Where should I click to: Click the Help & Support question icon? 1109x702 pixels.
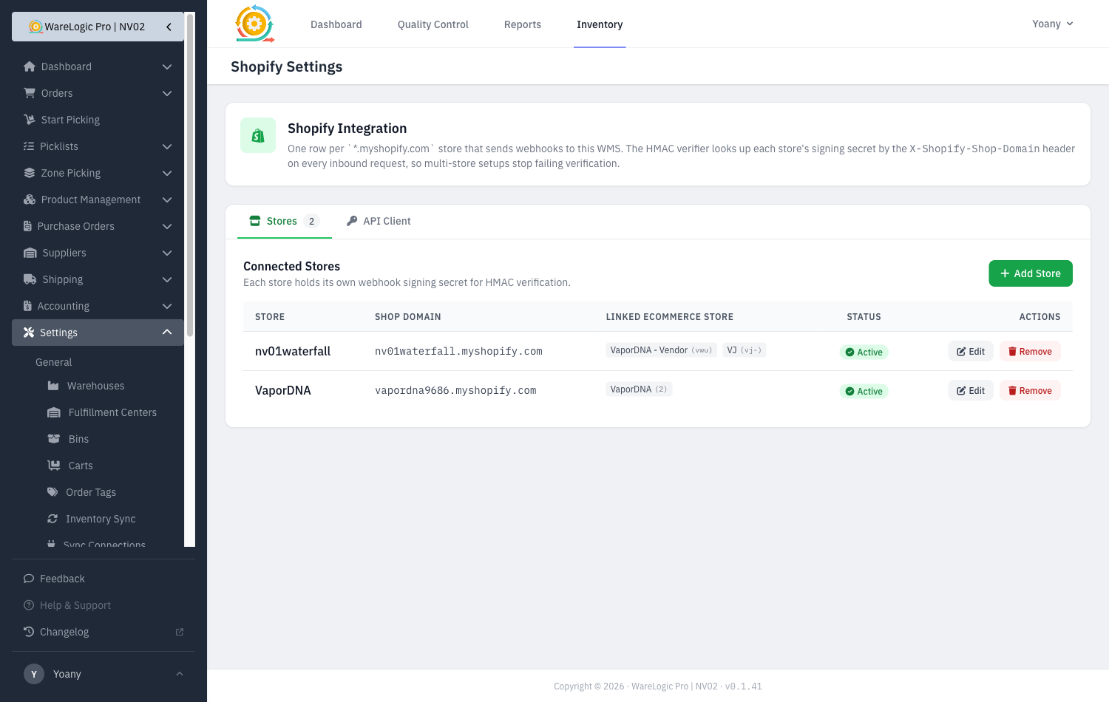coord(29,605)
